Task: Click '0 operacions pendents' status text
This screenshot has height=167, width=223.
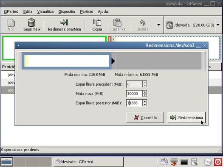Action: [x=20, y=150]
